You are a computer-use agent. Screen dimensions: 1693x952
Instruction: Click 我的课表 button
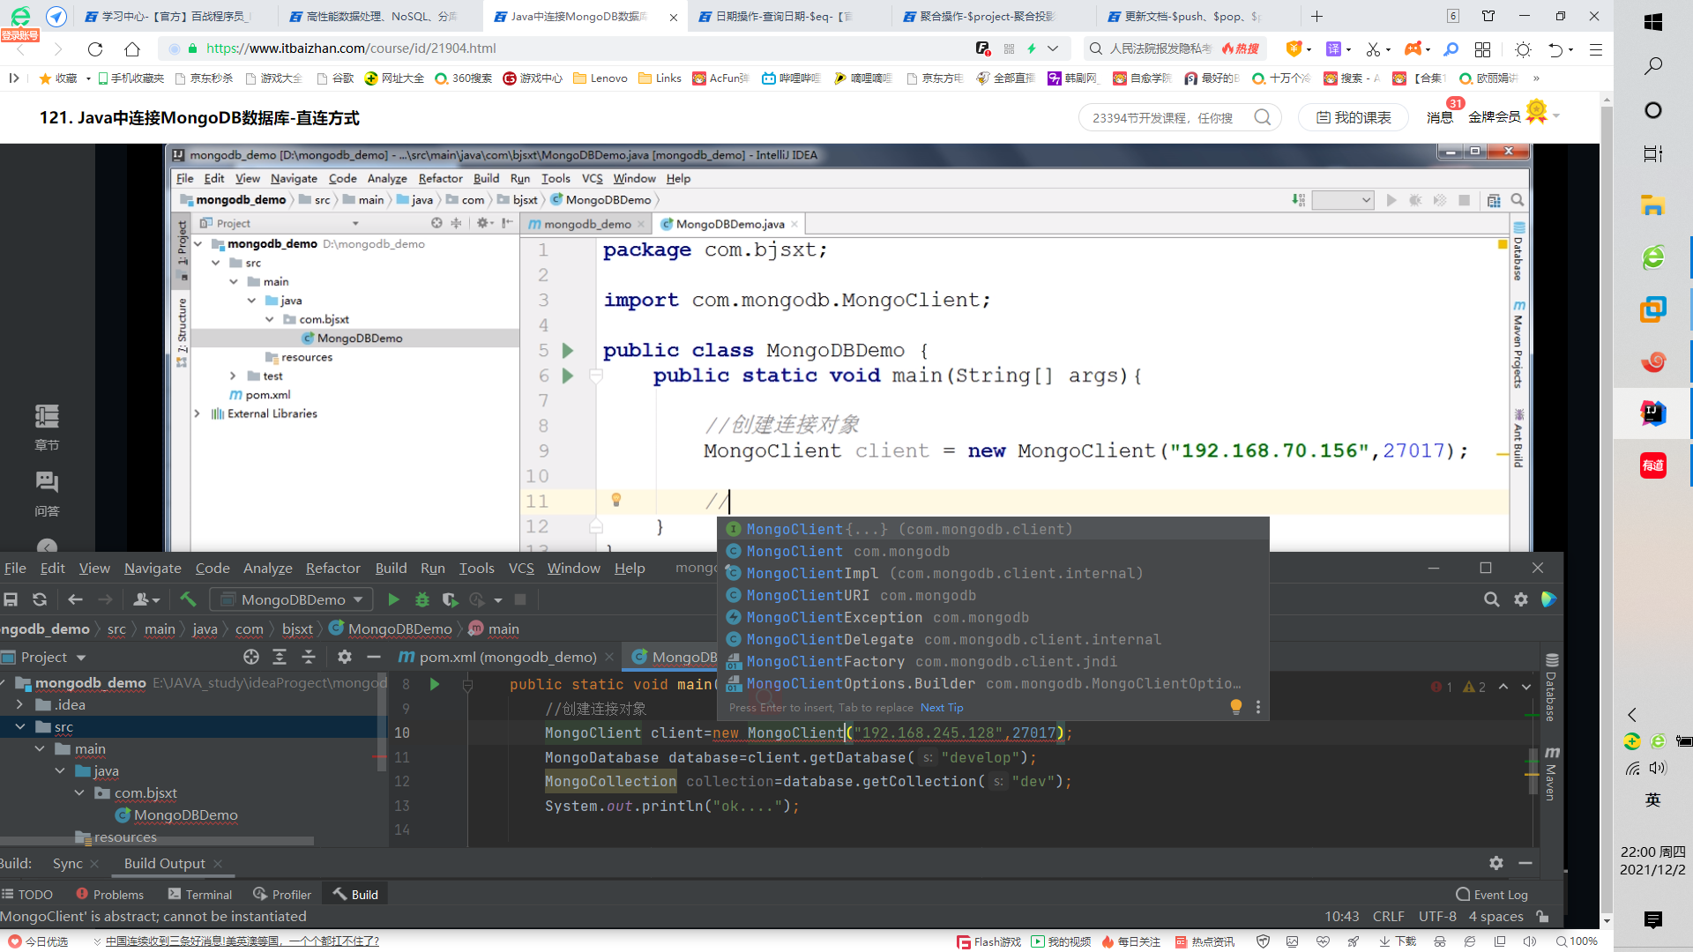(1354, 117)
